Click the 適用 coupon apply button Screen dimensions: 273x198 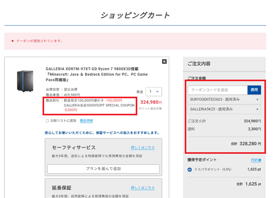[254, 90]
